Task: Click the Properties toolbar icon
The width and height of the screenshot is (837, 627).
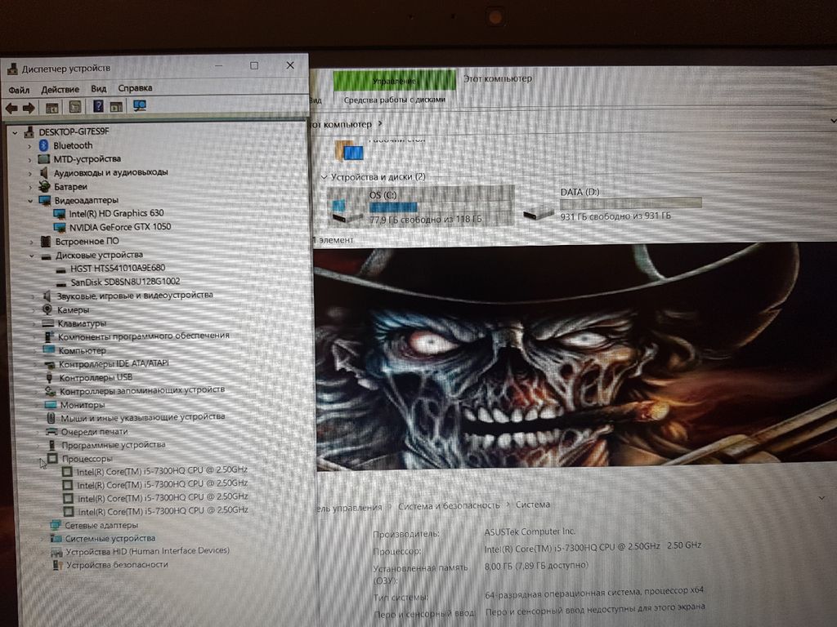Action: (75, 107)
